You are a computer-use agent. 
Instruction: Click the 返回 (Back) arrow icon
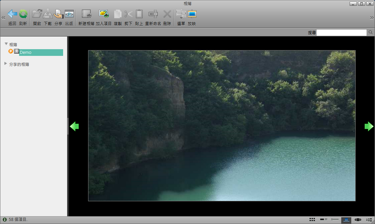click(x=12, y=15)
